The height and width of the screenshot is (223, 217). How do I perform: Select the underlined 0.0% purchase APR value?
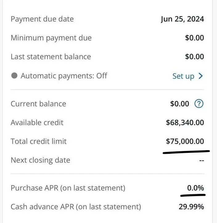pos(195,188)
